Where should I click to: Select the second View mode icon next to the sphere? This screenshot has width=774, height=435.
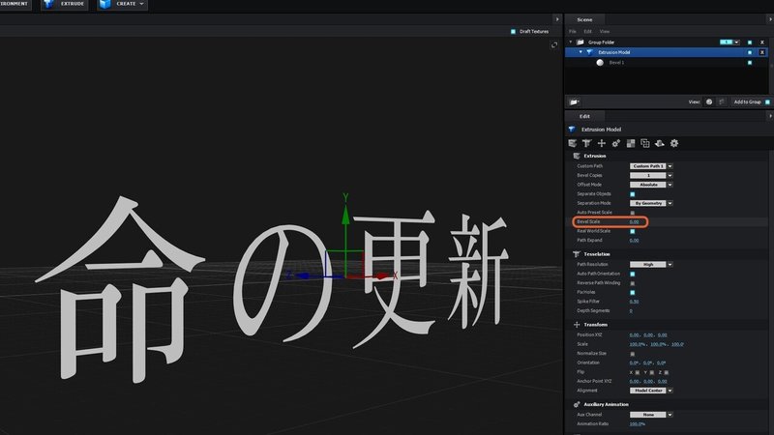coord(721,102)
